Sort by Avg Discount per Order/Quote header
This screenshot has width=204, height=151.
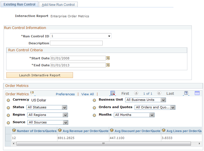[x=137, y=131]
